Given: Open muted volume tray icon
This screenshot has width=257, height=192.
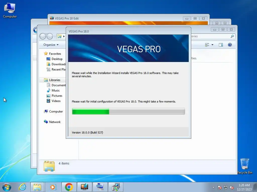Looking at the screenshot, I should pos(232,187).
